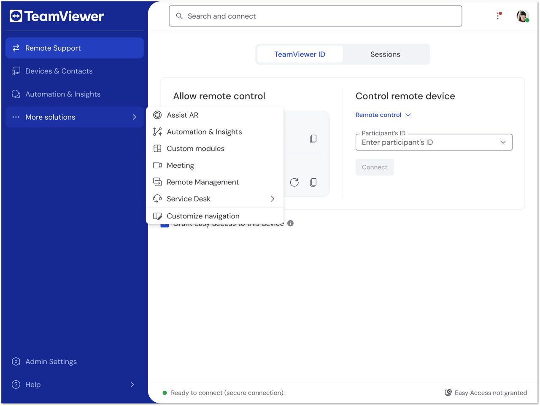The width and height of the screenshot is (540, 406).
Task: Open the three-dot notifications menu icon
Action: click(498, 16)
